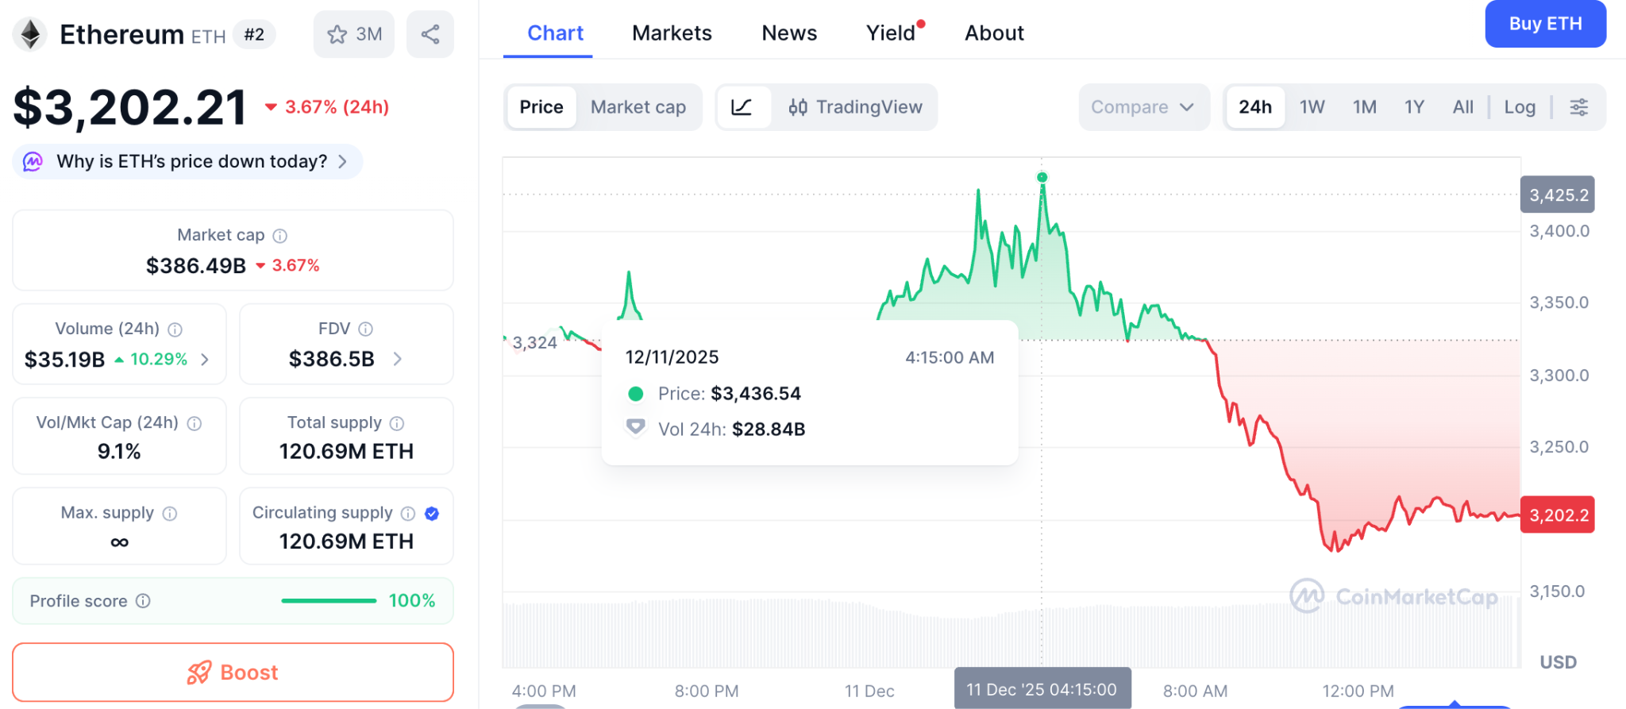Add ETH to watchlist star button
Viewport: 1626px width, 709px height.
[354, 34]
